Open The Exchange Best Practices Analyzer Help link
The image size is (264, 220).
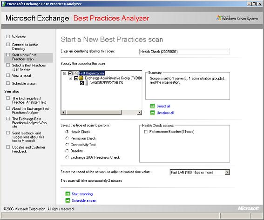pos(29,100)
